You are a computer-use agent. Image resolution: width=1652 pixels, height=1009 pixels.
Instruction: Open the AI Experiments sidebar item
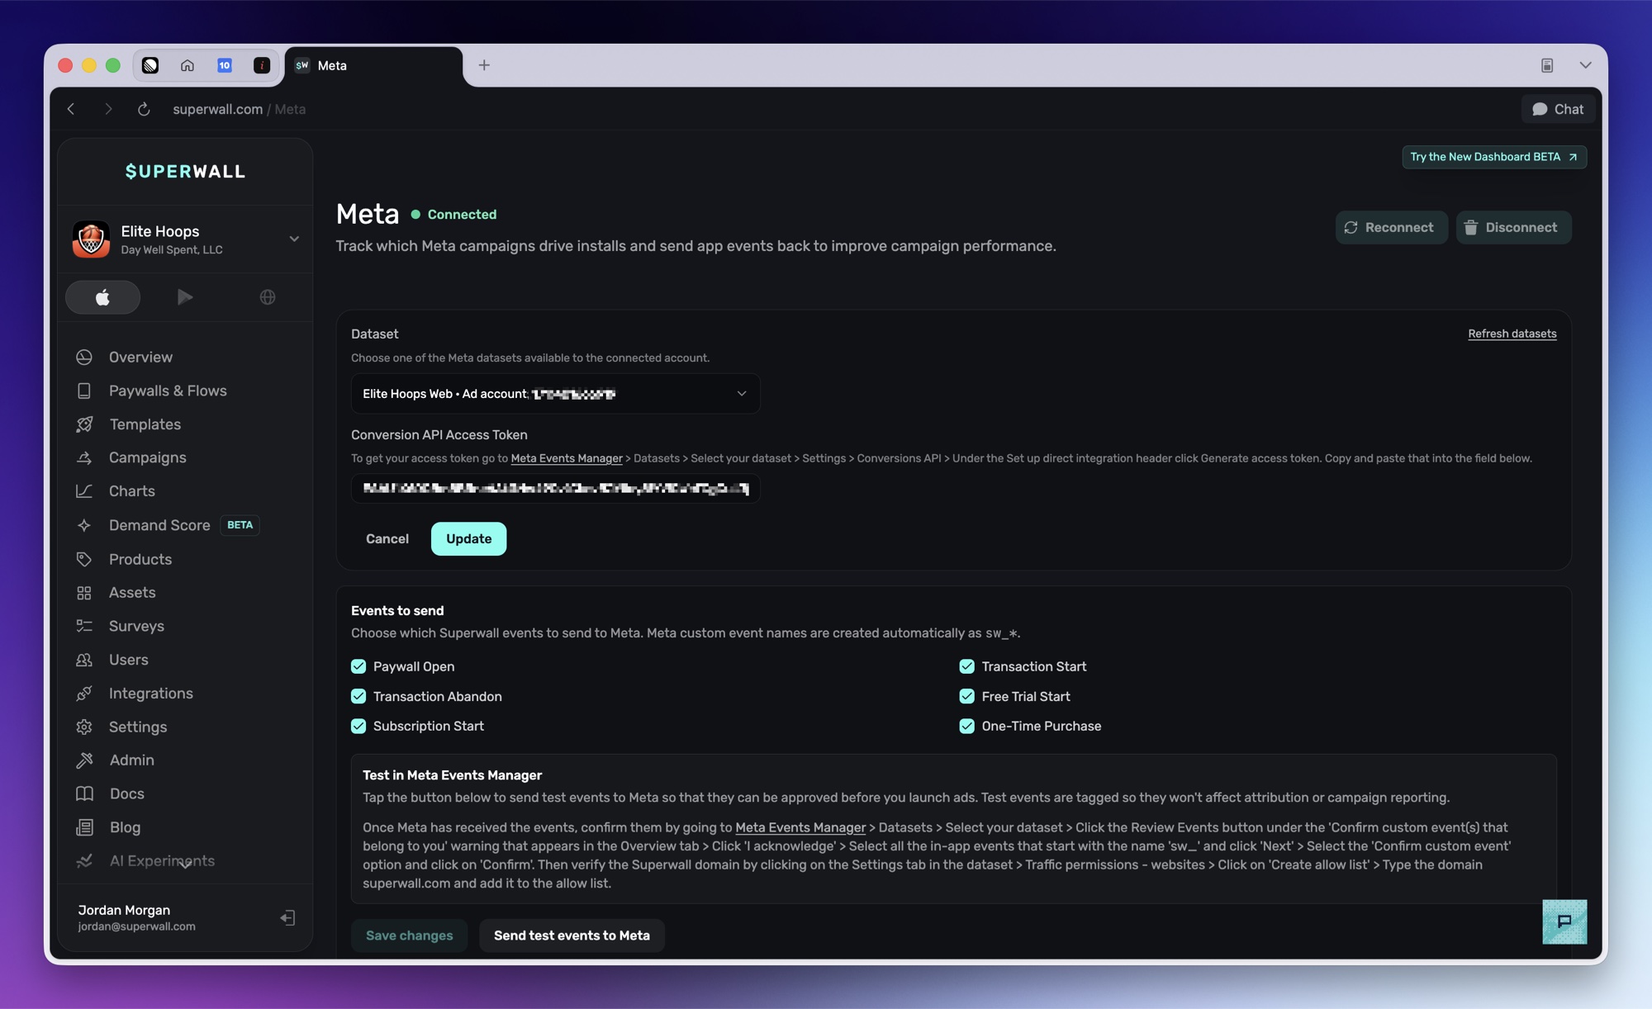(162, 861)
